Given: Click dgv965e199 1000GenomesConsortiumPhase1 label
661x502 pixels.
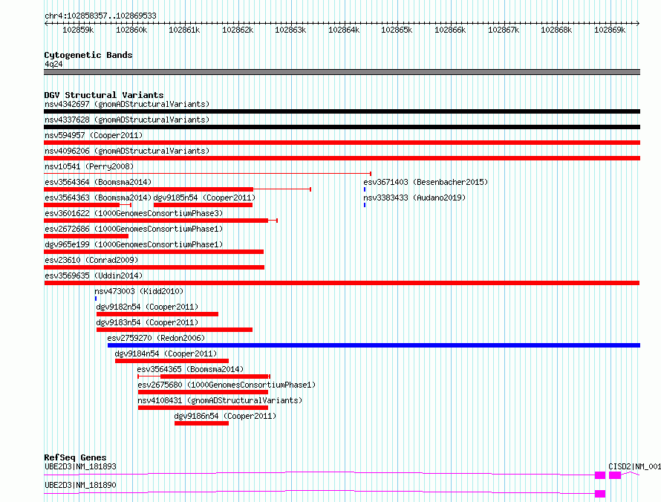Looking at the screenshot, I should (134, 244).
